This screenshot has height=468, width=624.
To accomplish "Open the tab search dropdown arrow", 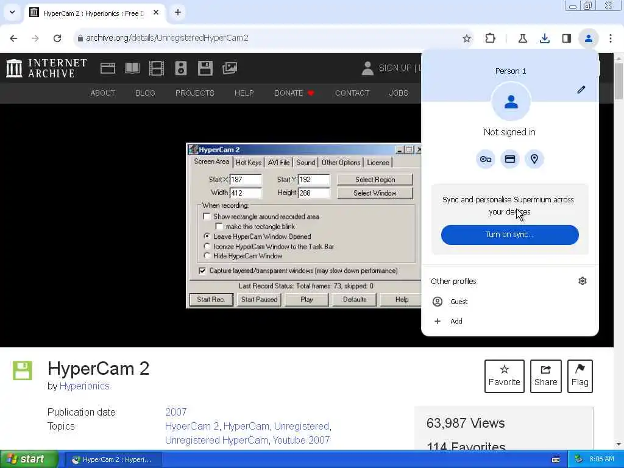I will (12, 12).
